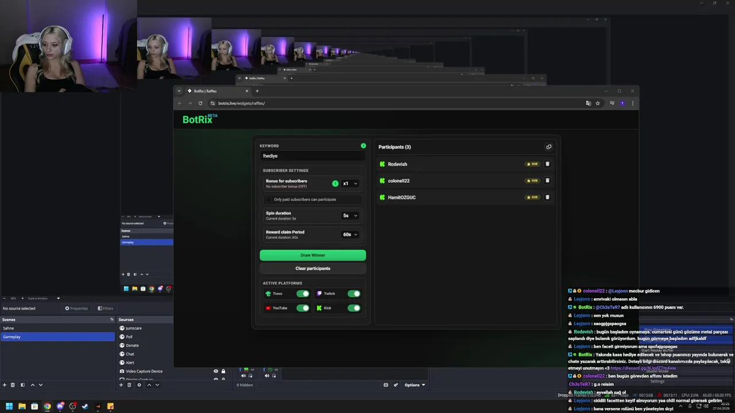Select the Gameplay scene
Screen dimensions: 735x413
[57, 337]
